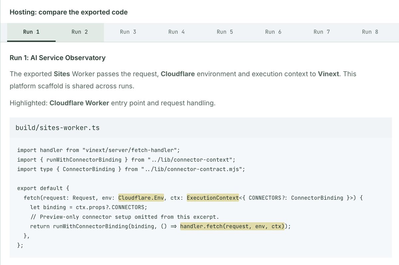The width and height of the screenshot is (399, 265).
Task: Click the 'Run 1: AI Service Observatory' heading
Action: coord(58,58)
